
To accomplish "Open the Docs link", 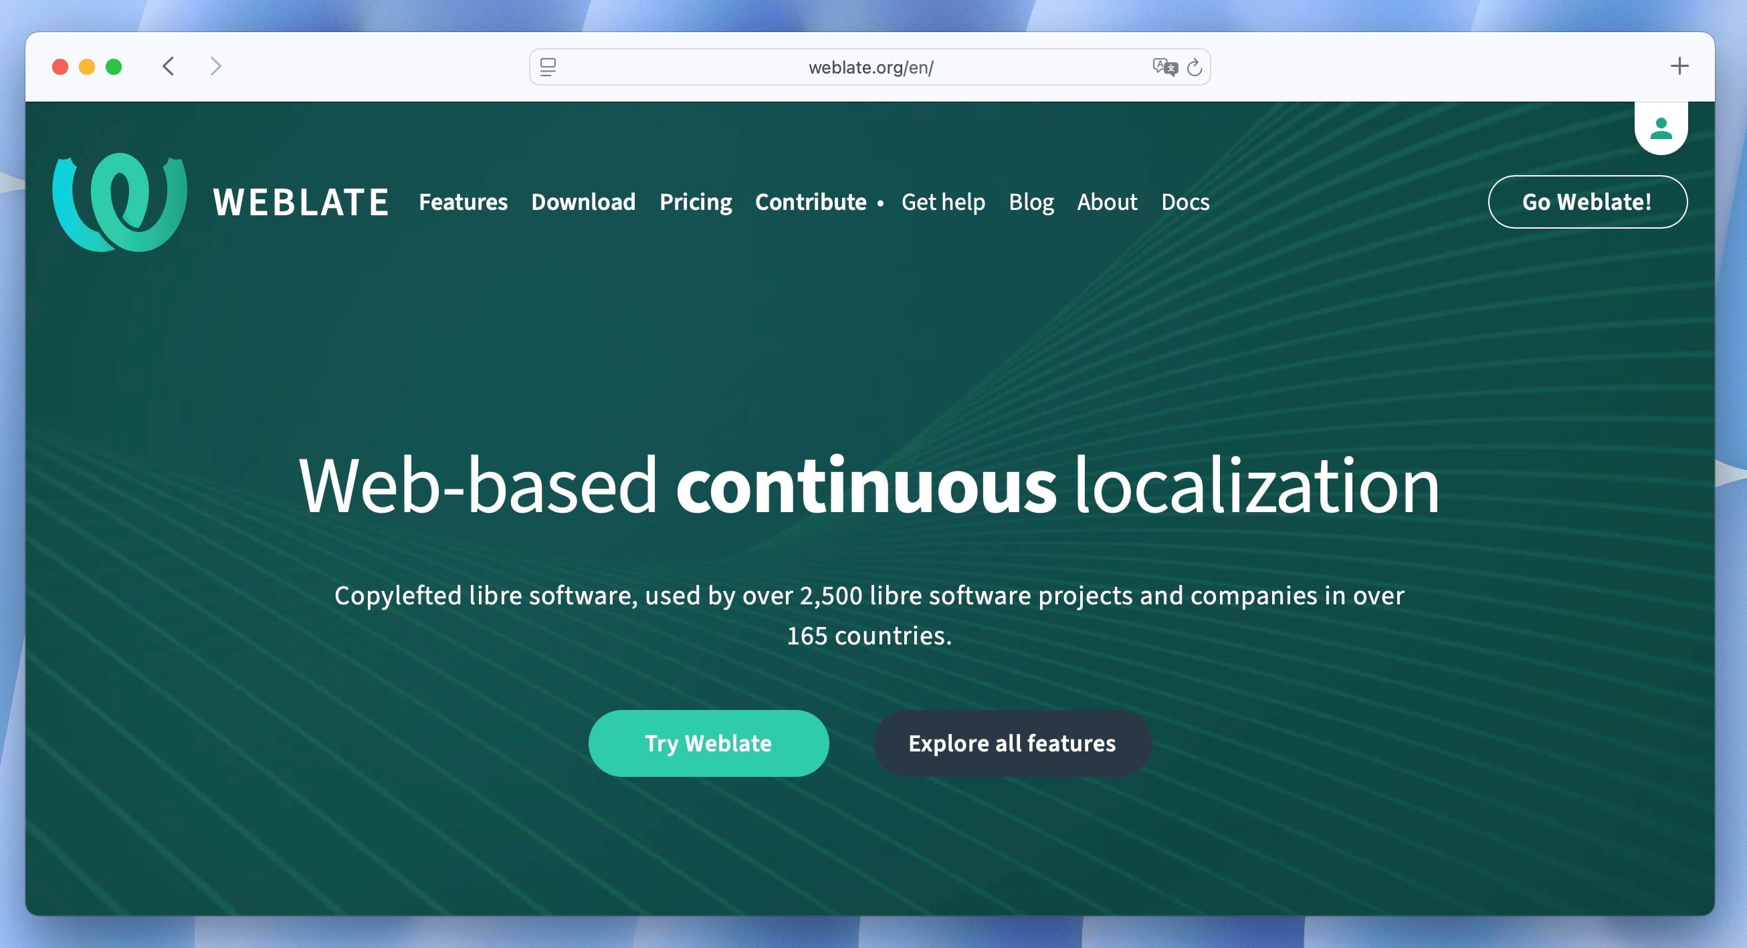I will click(1185, 202).
